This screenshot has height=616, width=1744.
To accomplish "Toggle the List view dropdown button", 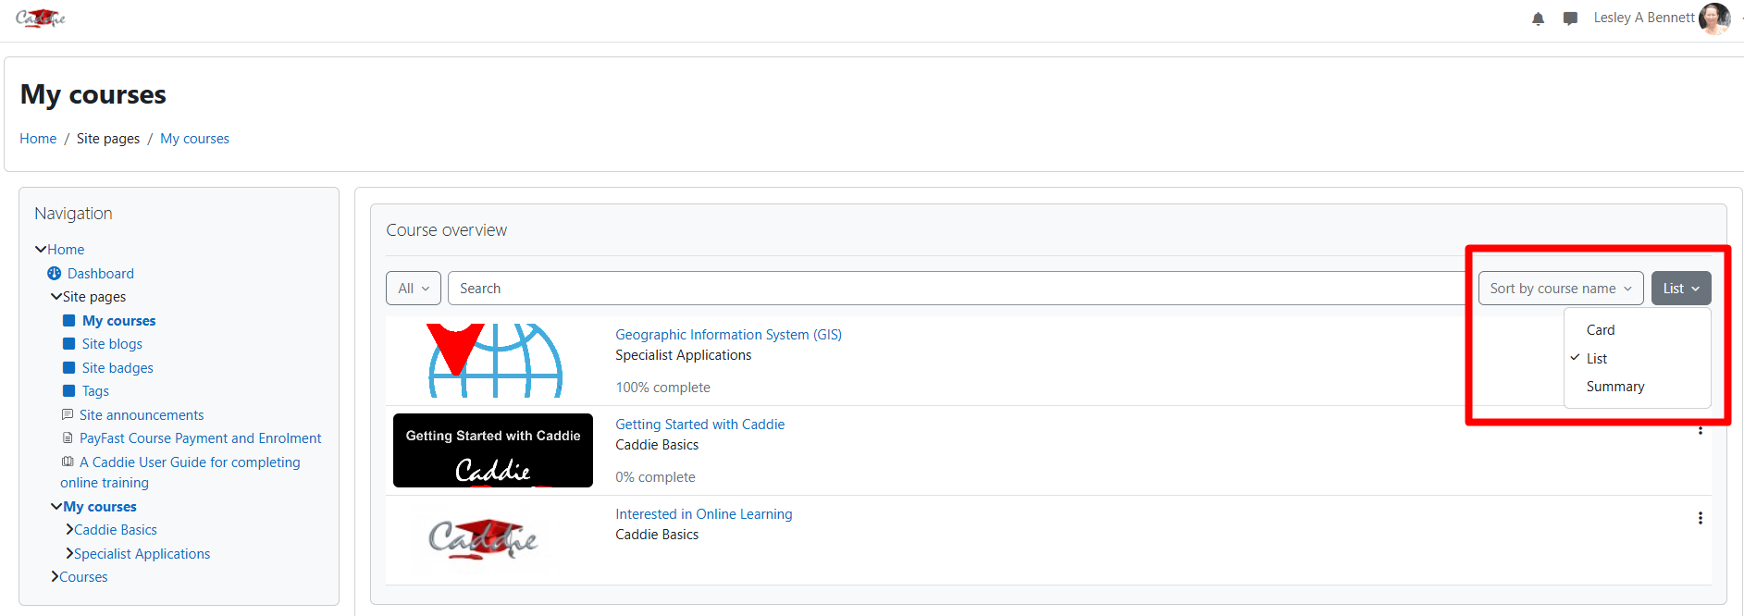I will coord(1680,289).
